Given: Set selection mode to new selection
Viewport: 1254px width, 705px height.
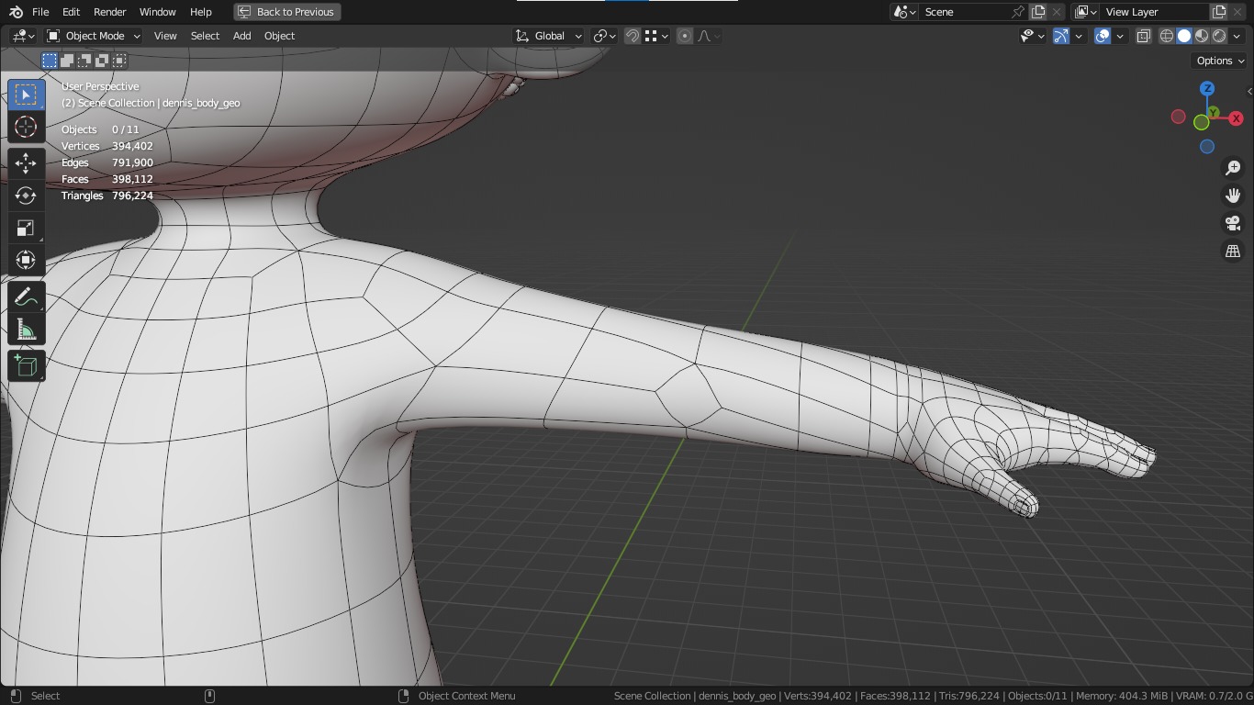Looking at the screenshot, I should coord(50,61).
